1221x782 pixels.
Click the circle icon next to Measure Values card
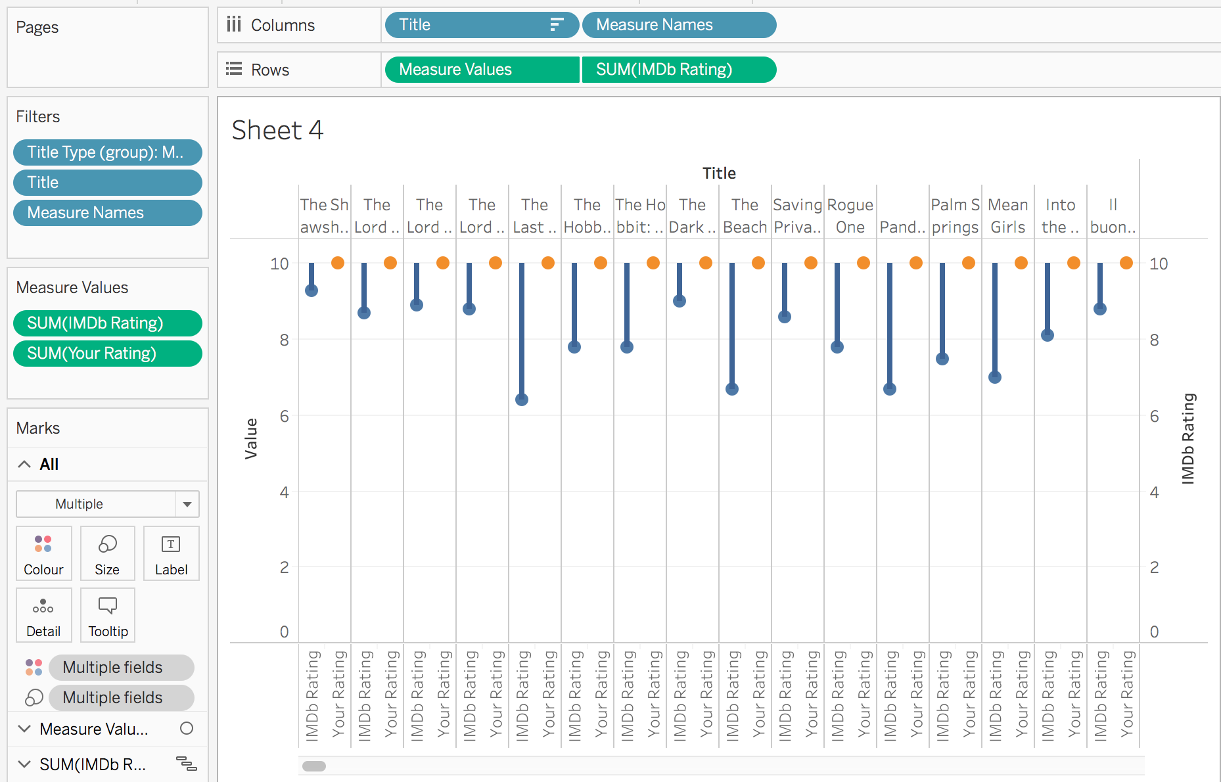187,729
